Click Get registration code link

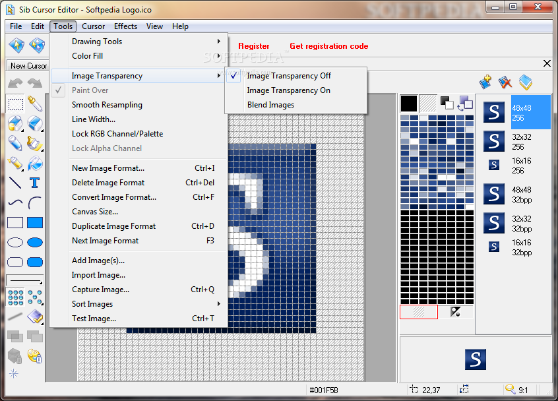tap(329, 46)
